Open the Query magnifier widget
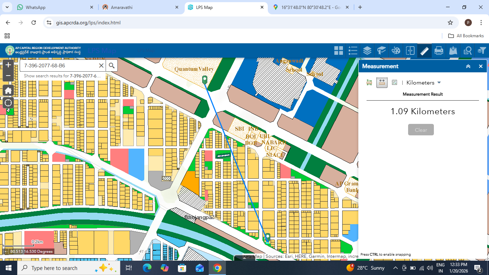This screenshot has height=275, width=489. tap(468, 50)
